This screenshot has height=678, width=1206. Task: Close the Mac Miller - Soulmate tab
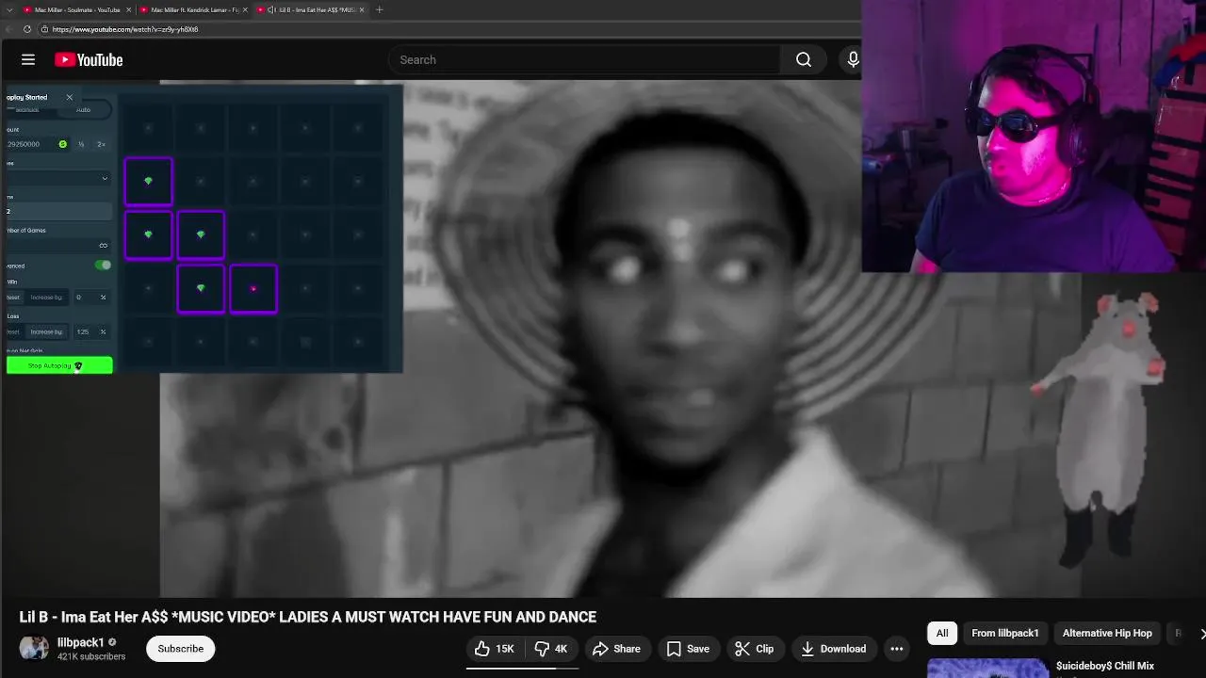pos(128,9)
